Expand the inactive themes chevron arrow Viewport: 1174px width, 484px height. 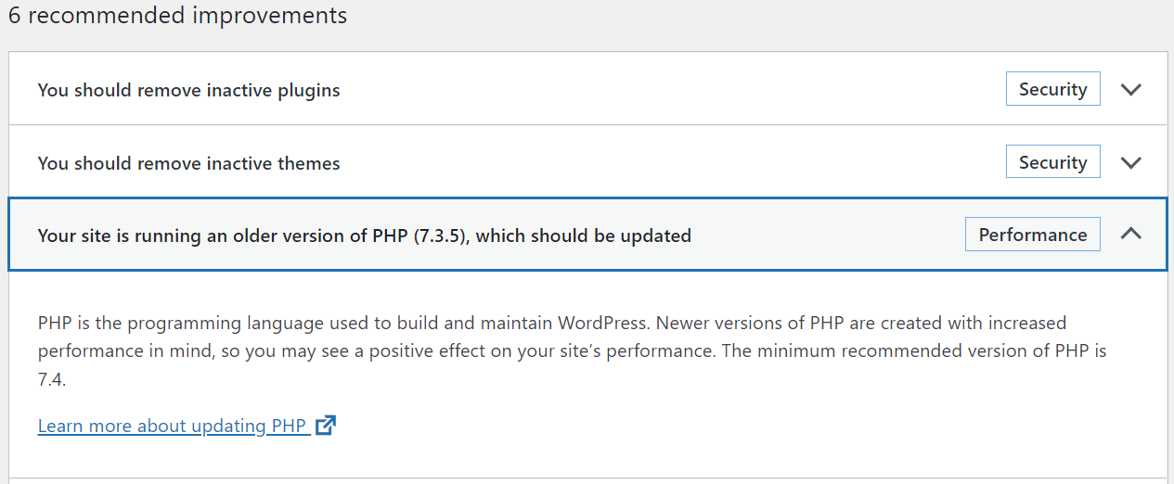[1129, 163]
